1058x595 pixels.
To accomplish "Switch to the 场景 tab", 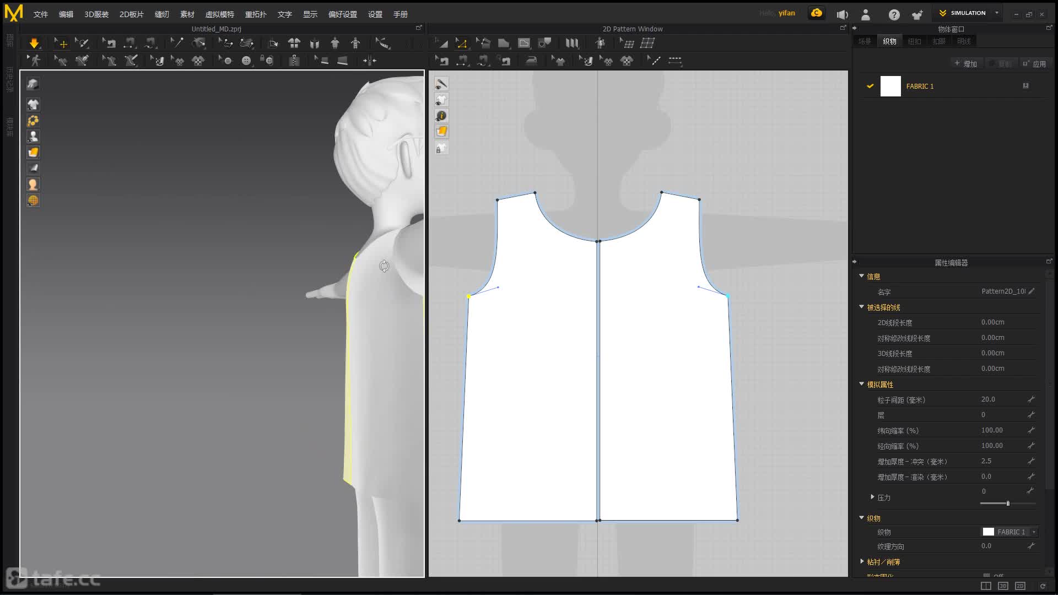I will coord(865,41).
